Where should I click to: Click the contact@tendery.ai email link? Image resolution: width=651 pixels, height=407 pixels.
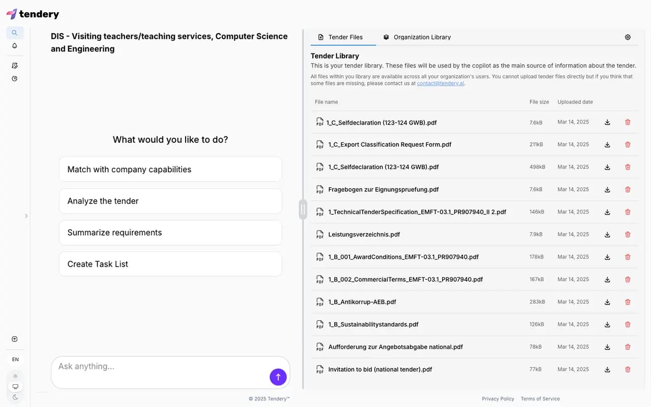[x=440, y=83]
